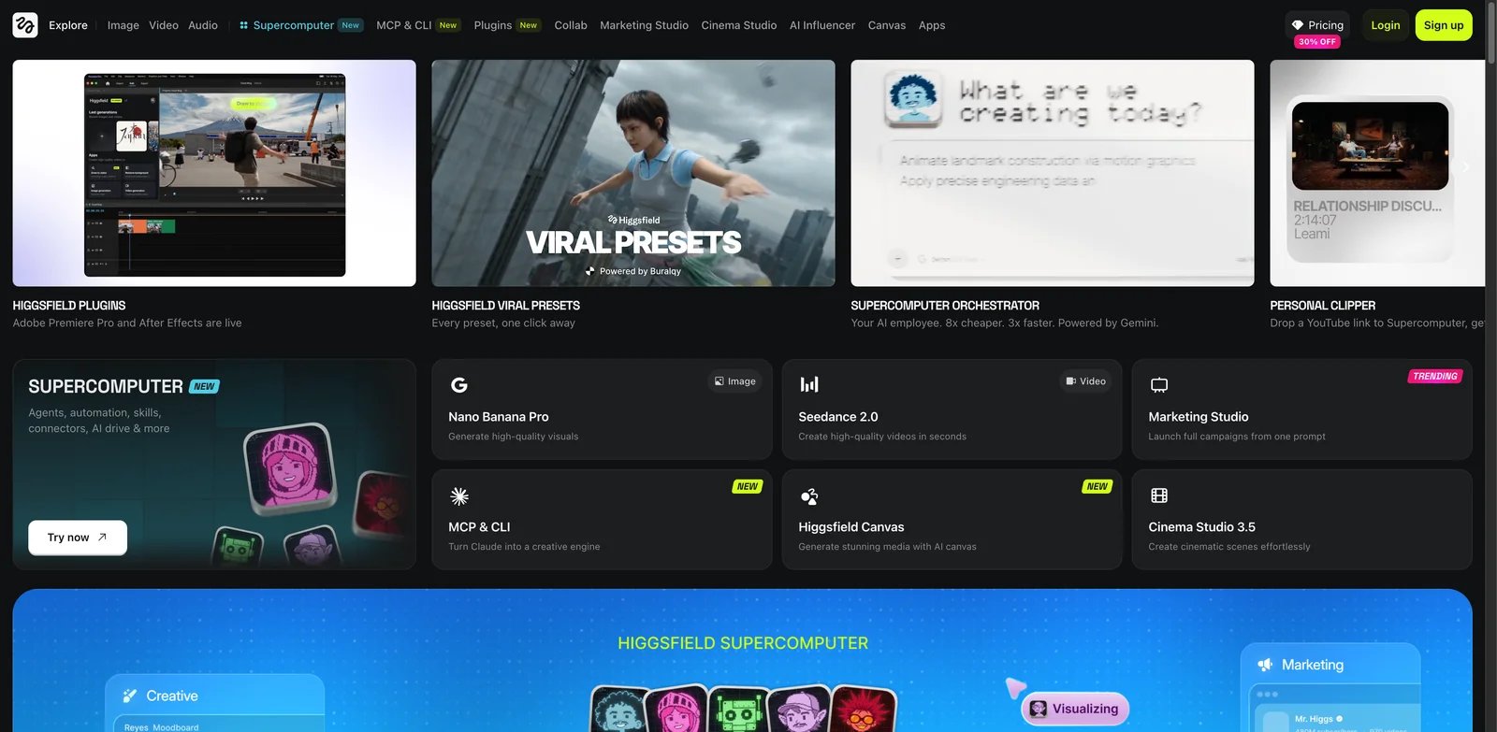
Task: Click the Sign up button
Action: point(1444,25)
